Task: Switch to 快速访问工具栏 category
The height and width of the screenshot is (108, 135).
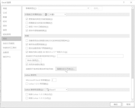Action: pyautogui.click(x=11, y=48)
